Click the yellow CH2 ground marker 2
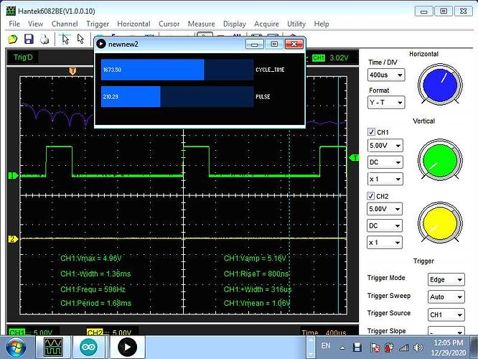478x359 pixels. (x=13, y=239)
